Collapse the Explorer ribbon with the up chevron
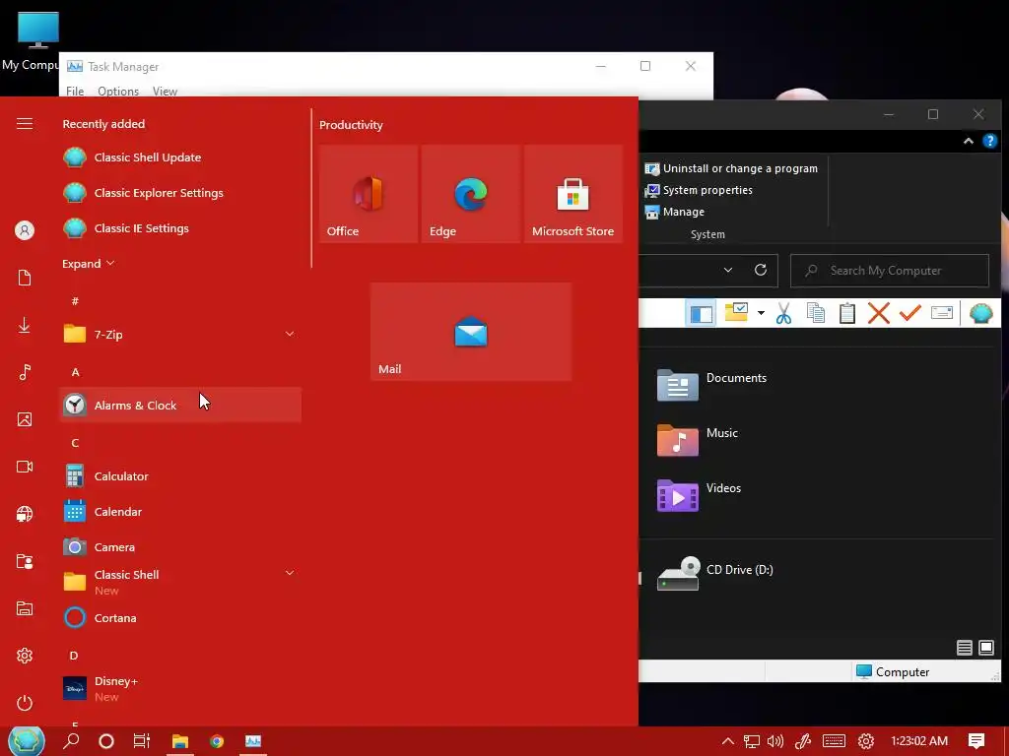Screen dimensions: 1009x756 968,141
